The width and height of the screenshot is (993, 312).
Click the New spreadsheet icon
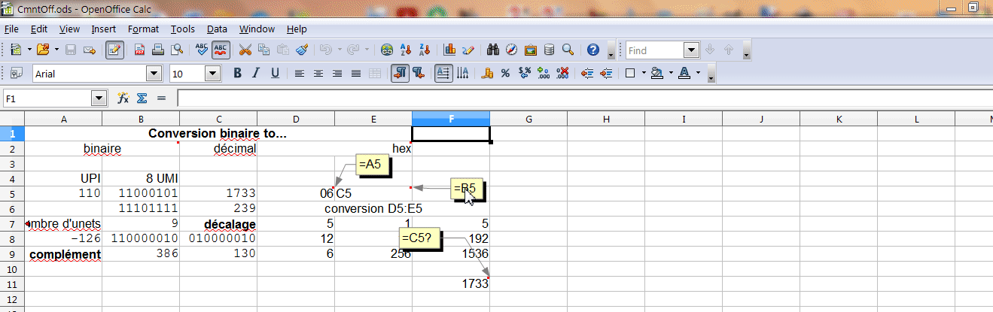coord(16,50)
